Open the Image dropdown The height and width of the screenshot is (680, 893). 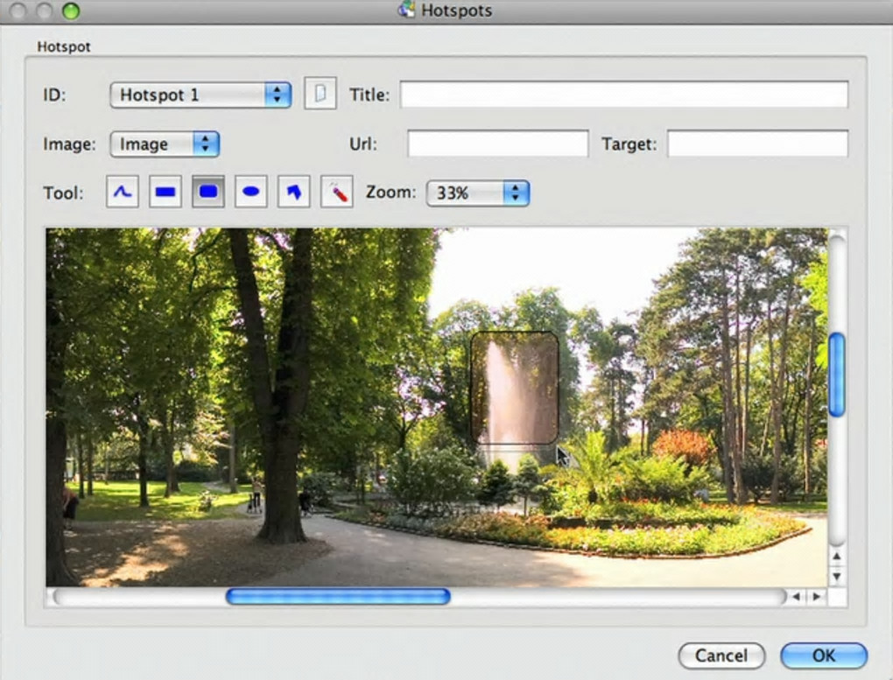coord(165,144)
